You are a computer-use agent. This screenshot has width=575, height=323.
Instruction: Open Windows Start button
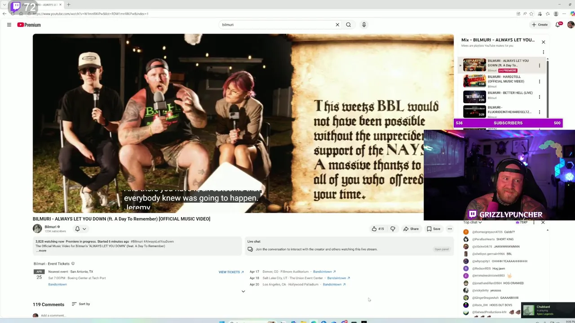click(x=221, y=322)
